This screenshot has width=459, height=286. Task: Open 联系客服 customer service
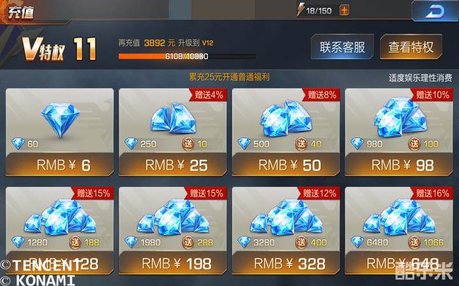coord(342,47)
